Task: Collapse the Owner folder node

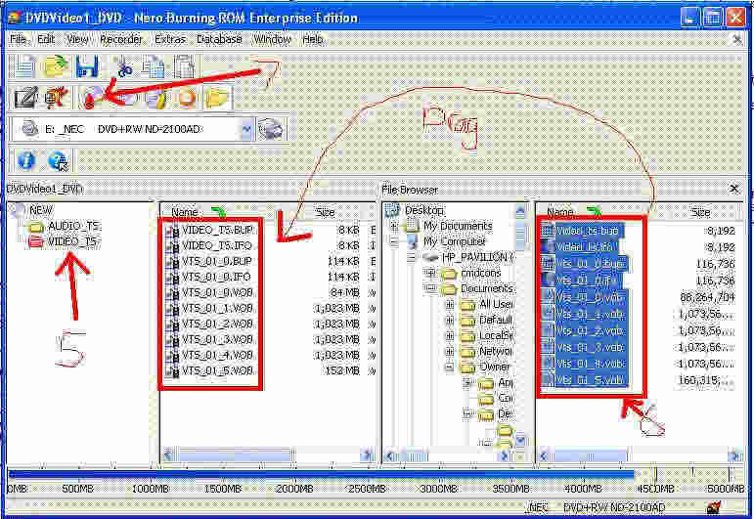Action: [x=450, y=368]
